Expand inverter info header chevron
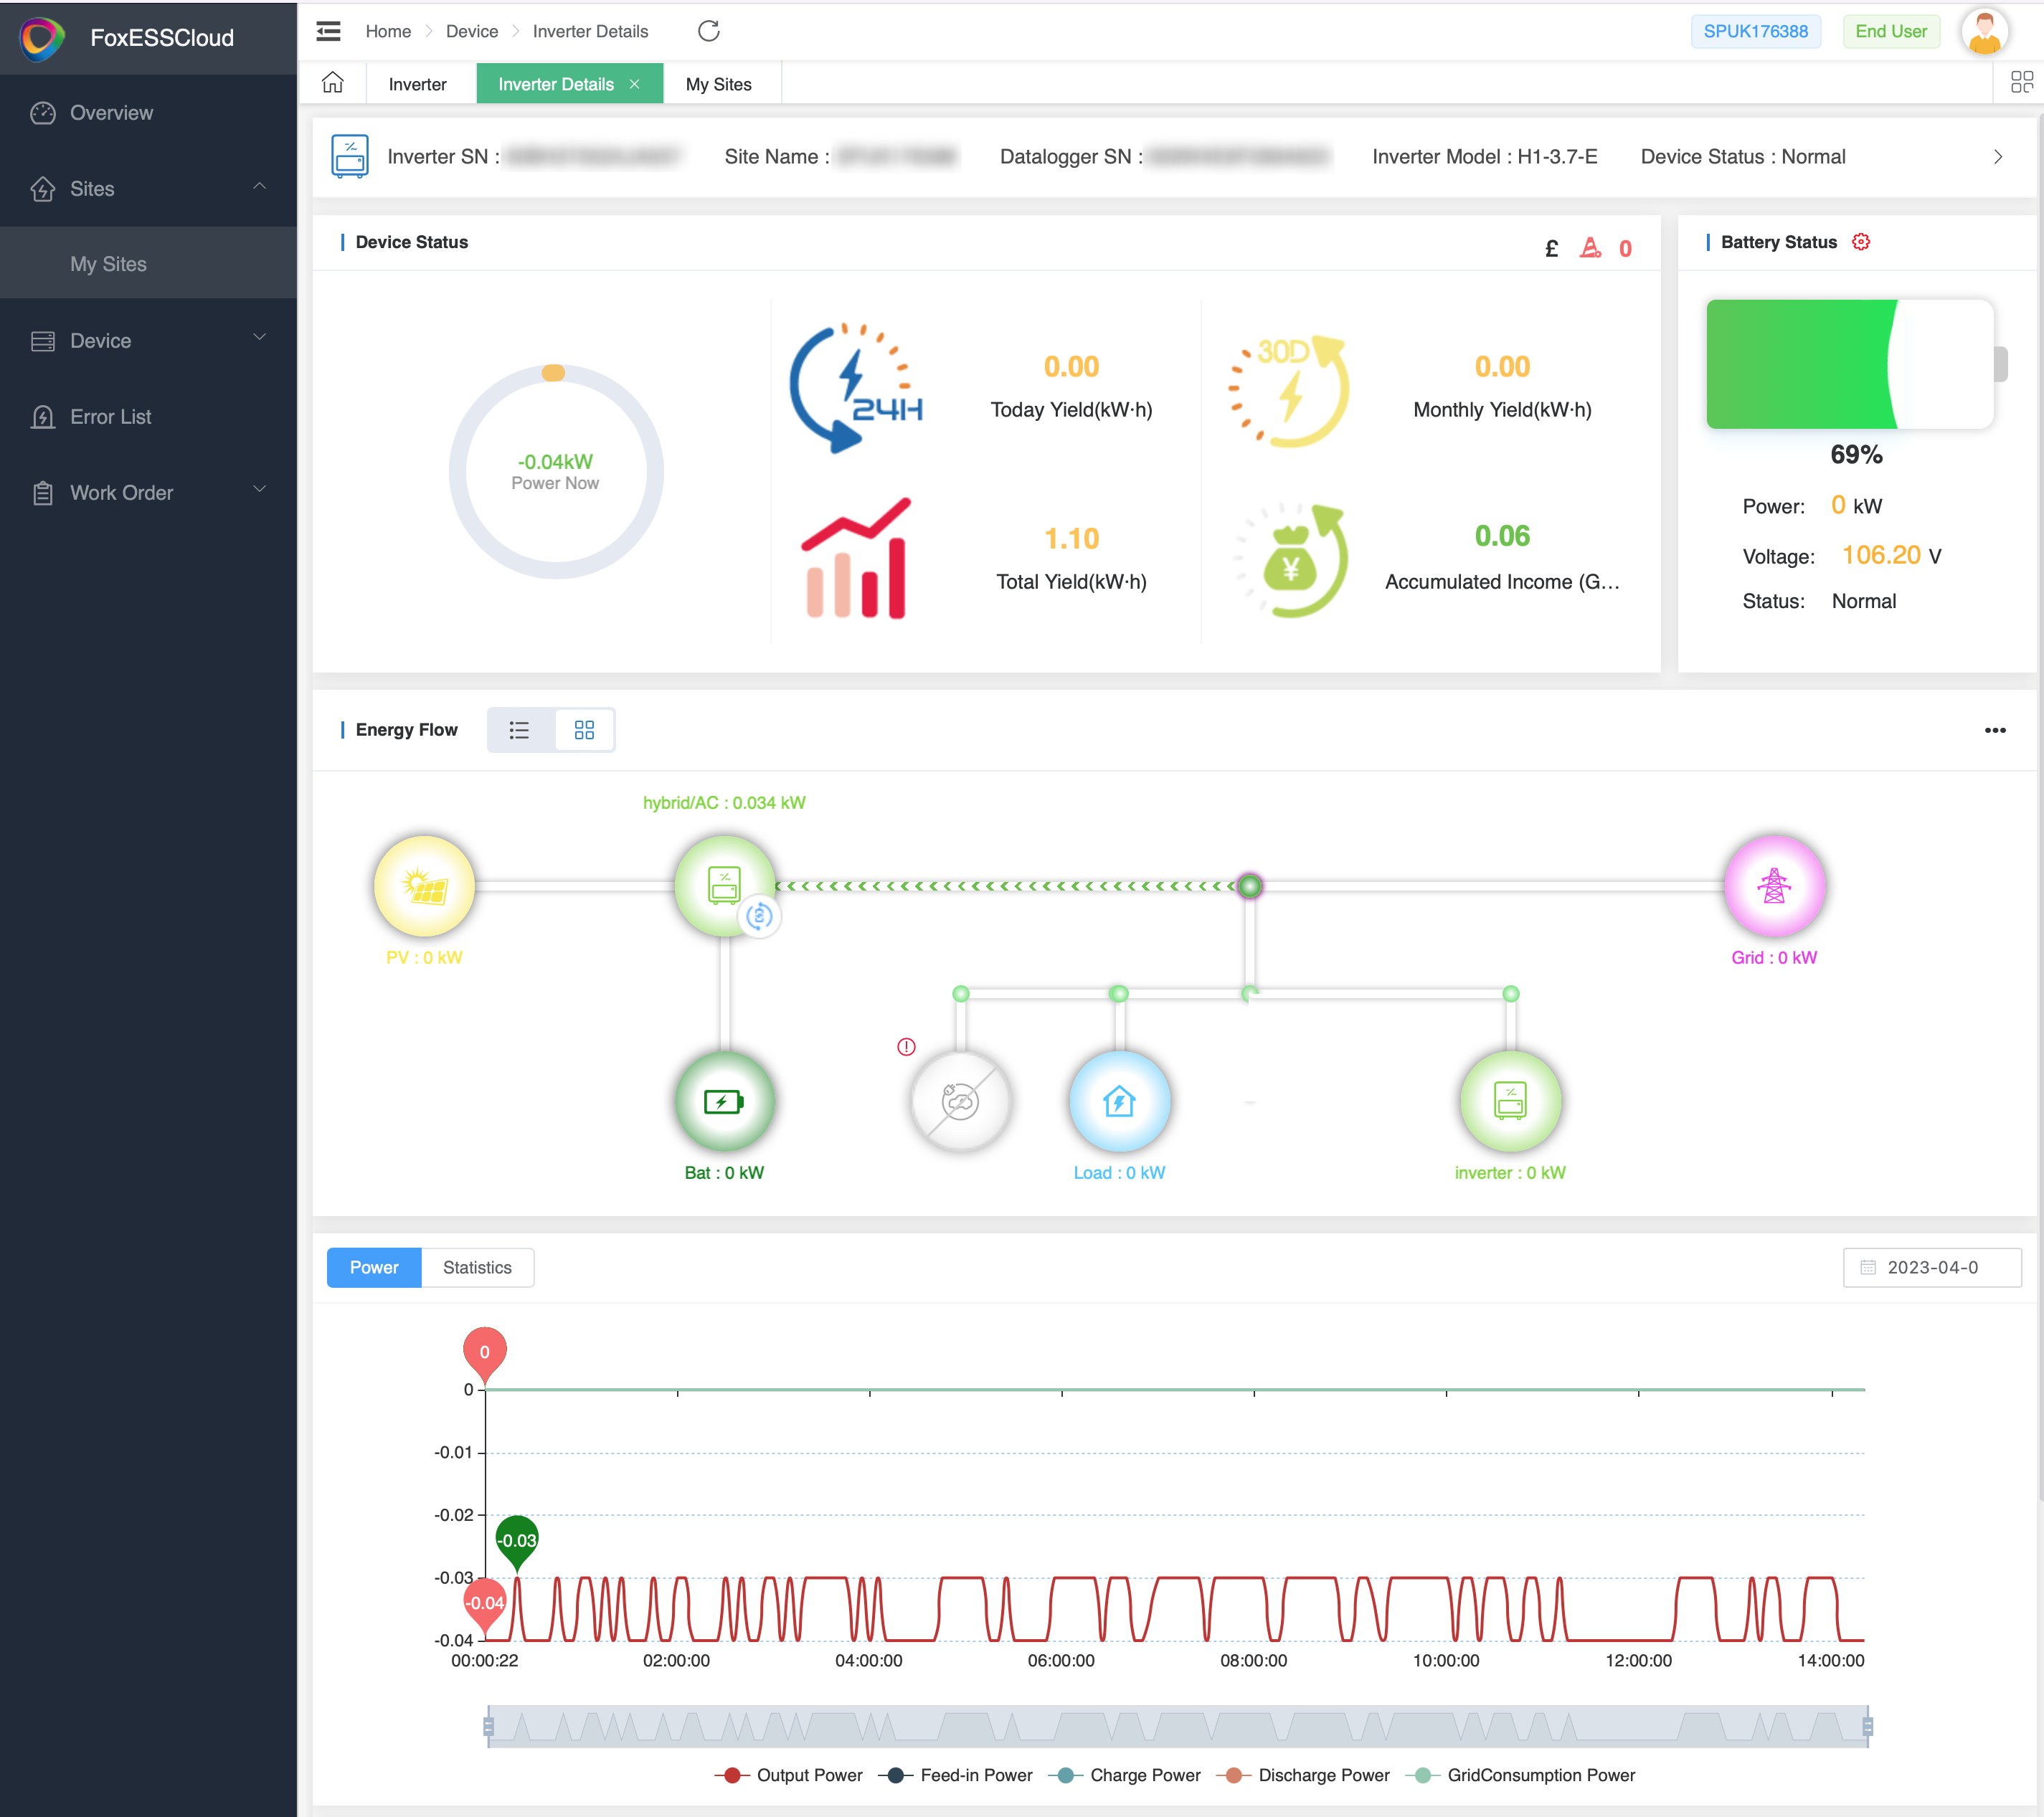2044x1817 pixels. coord(1997,157)
